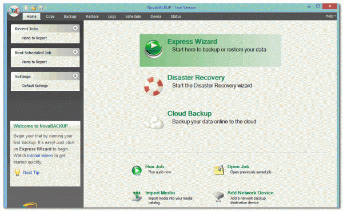
Task: Click the green Express Wizard play button icon
Action: click(x=153, y=49)
